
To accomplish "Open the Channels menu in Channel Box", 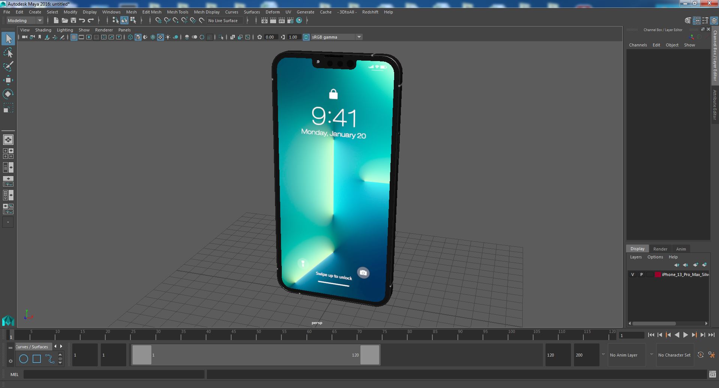I will pos(638,45).
